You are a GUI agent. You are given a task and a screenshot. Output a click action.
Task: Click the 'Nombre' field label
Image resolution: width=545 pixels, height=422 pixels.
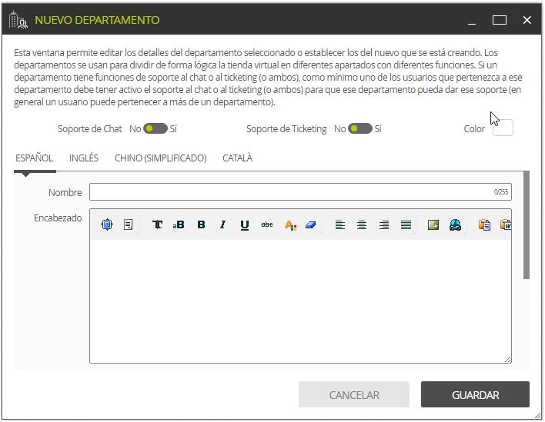click(x=65, y=192)
